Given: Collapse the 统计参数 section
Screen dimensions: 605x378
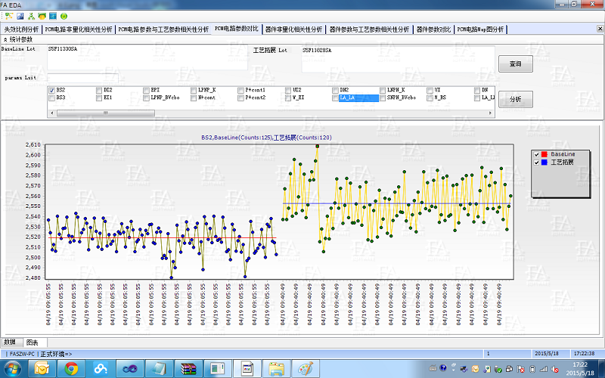Looking at the screenshot, I should (x=6, y=39).
